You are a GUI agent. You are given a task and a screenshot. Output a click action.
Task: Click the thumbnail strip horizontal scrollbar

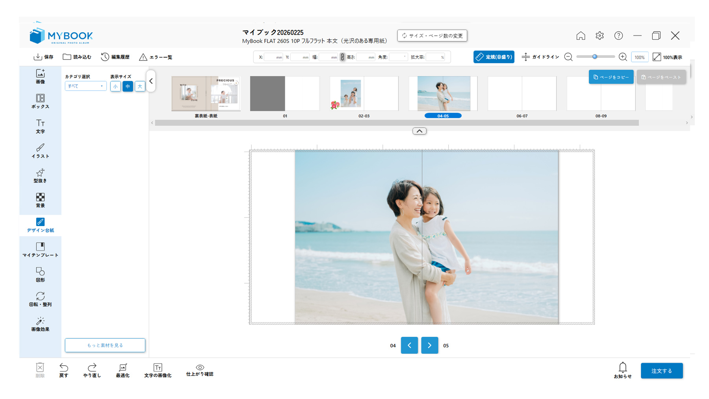click(397, 123)
